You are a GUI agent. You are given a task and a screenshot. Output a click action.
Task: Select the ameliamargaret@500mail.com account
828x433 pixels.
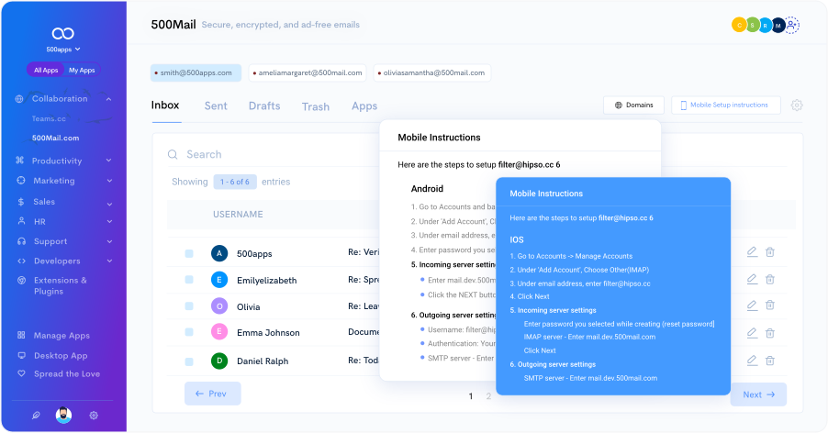308,72
